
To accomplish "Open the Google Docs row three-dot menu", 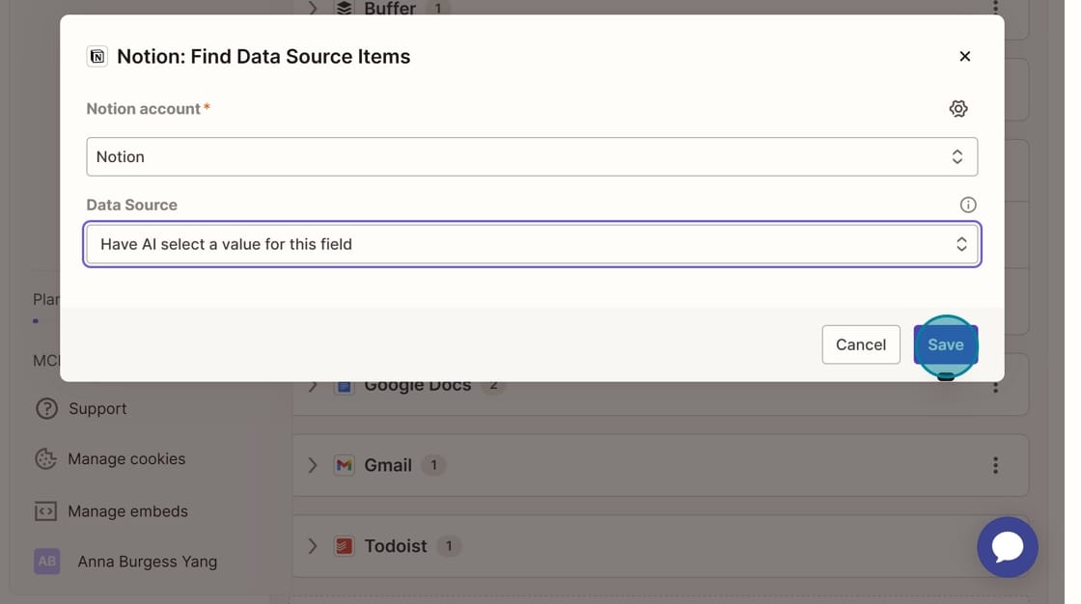I will coord(995,387).
